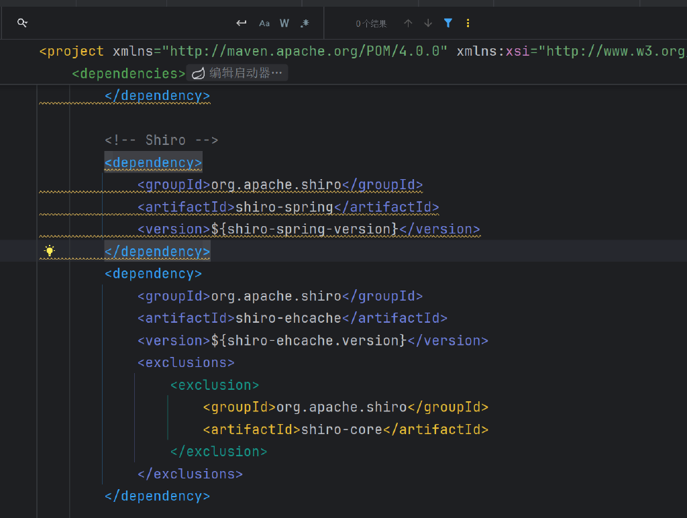Open more search options three-dot menu
Viewport: 687px width, 518px height.
click(x=468, y=23)
